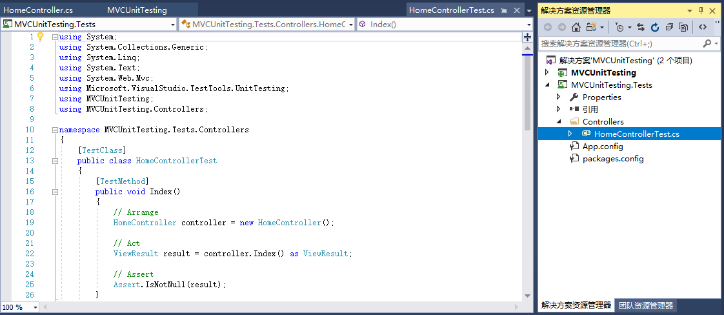Click the Pending Changes Filter clock icon

pyautogui.click(x=619, y=27)
